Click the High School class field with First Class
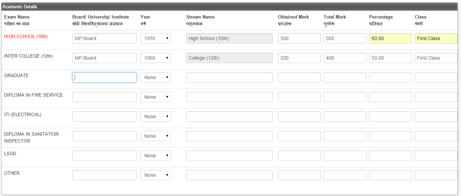Screen dimensions: 461x196 pos(436,38)
